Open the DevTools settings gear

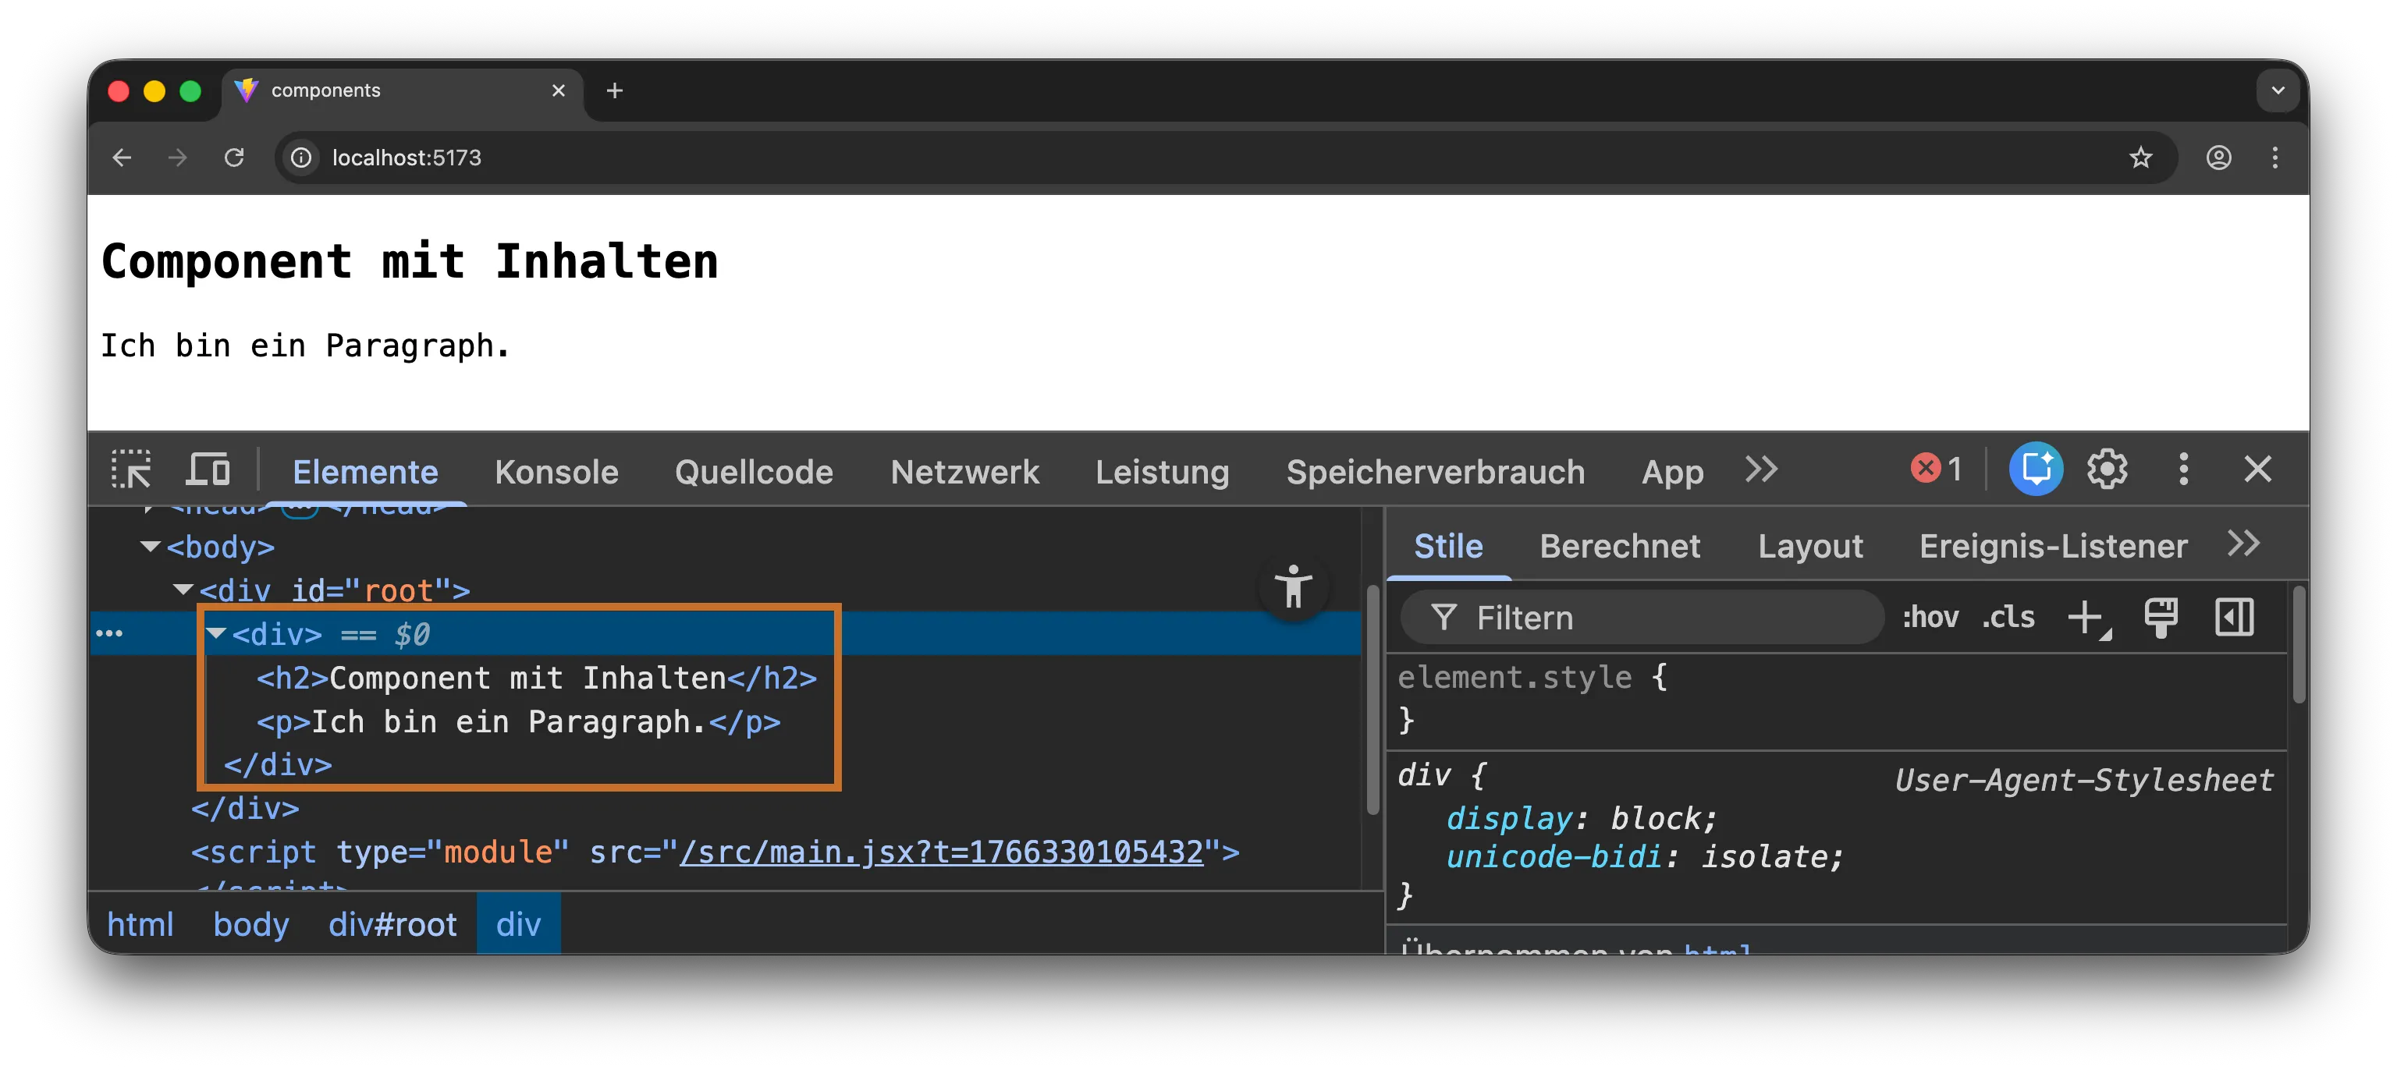(2108, 469)
